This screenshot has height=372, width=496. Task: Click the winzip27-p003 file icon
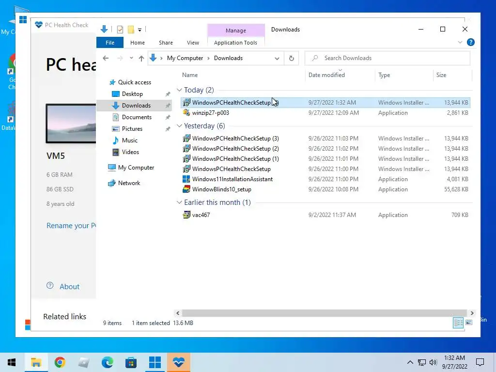pyautogui.click(x=186, y=112)
